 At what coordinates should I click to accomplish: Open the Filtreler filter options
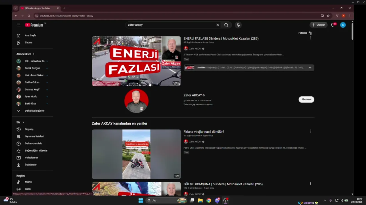305,33
